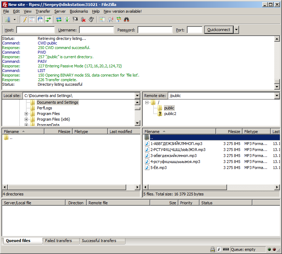This screenshot has width=282, height=254.
Task: Select file 1-АБВГДЕЖЗИЙКЛМНОП.mp3
Action: [176, 144]
